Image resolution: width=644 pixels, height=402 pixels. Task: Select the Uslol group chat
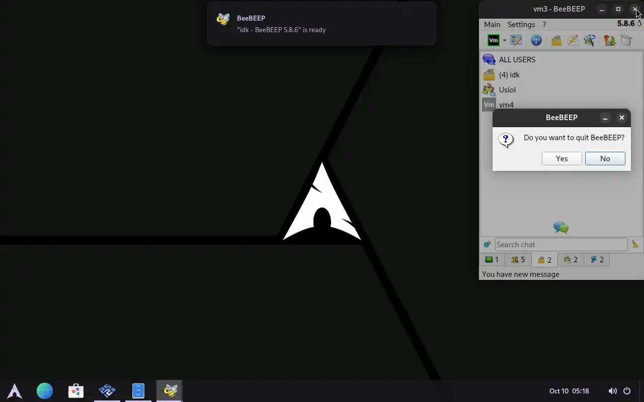[x=561, y=89]
